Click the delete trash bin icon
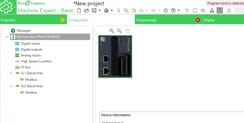Image resolution: width=244 pixels, height=123 pixels. (127, 31)
